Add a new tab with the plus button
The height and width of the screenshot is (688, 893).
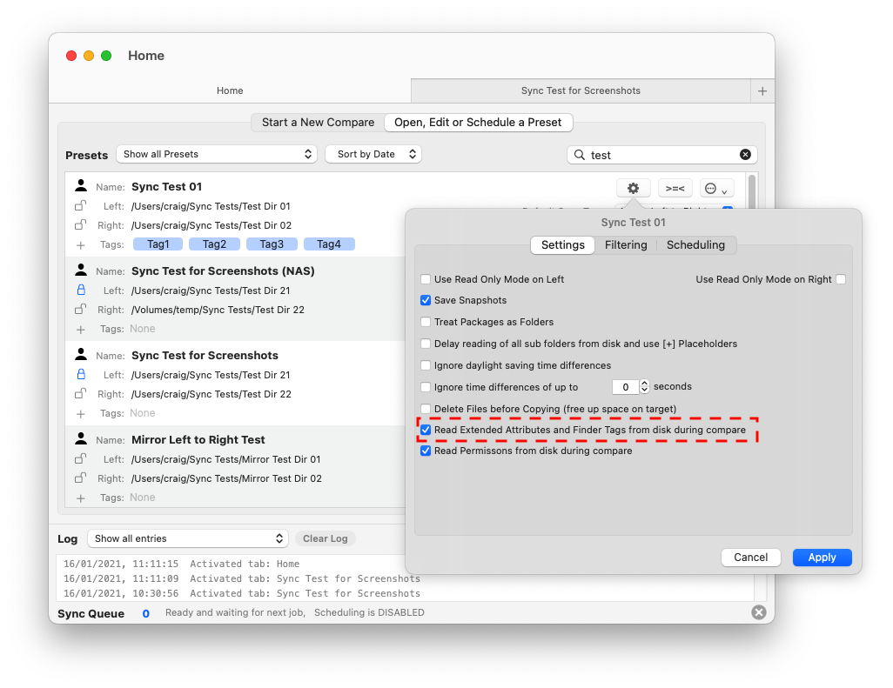click(762, 90)
